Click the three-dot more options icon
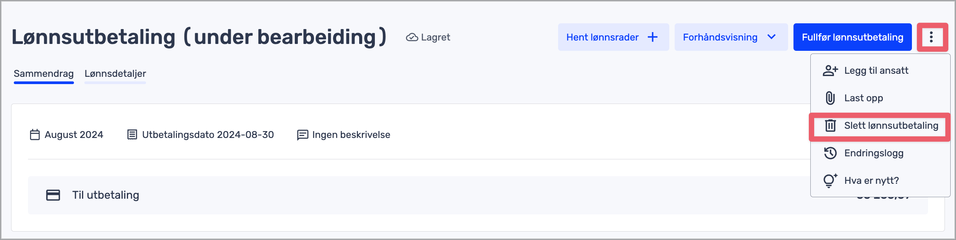 (931, 37)
